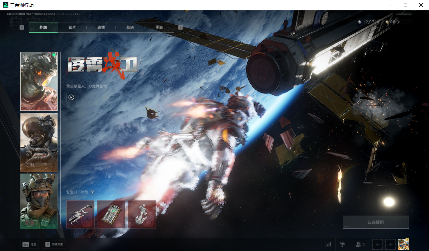Click the flag icon in bottom bar
This screenshot has width=429, height=251.
click(342, 245)
